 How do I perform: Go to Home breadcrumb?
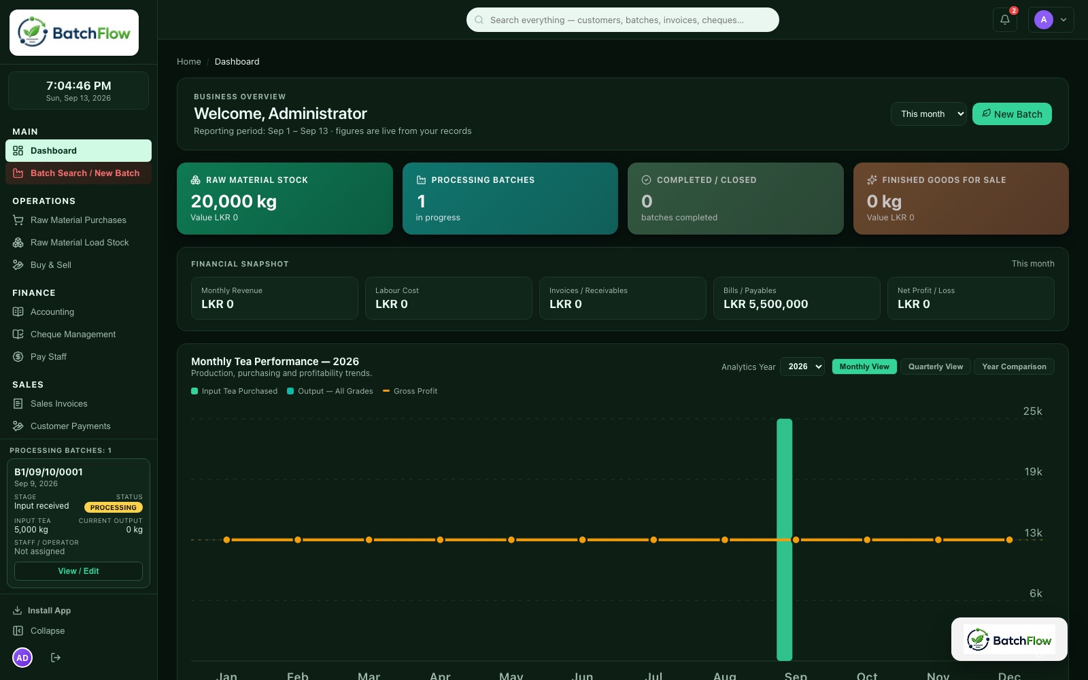pyautogui.click(x=189, y=62)
